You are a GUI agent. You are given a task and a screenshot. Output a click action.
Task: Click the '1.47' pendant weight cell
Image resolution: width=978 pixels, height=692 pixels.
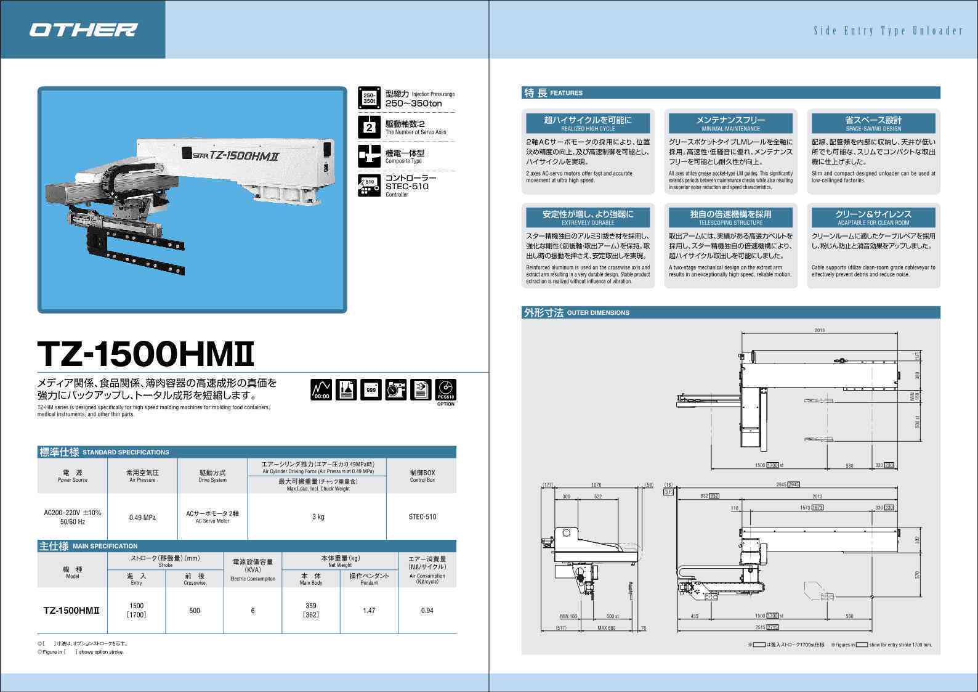click(x=369, y=611)
